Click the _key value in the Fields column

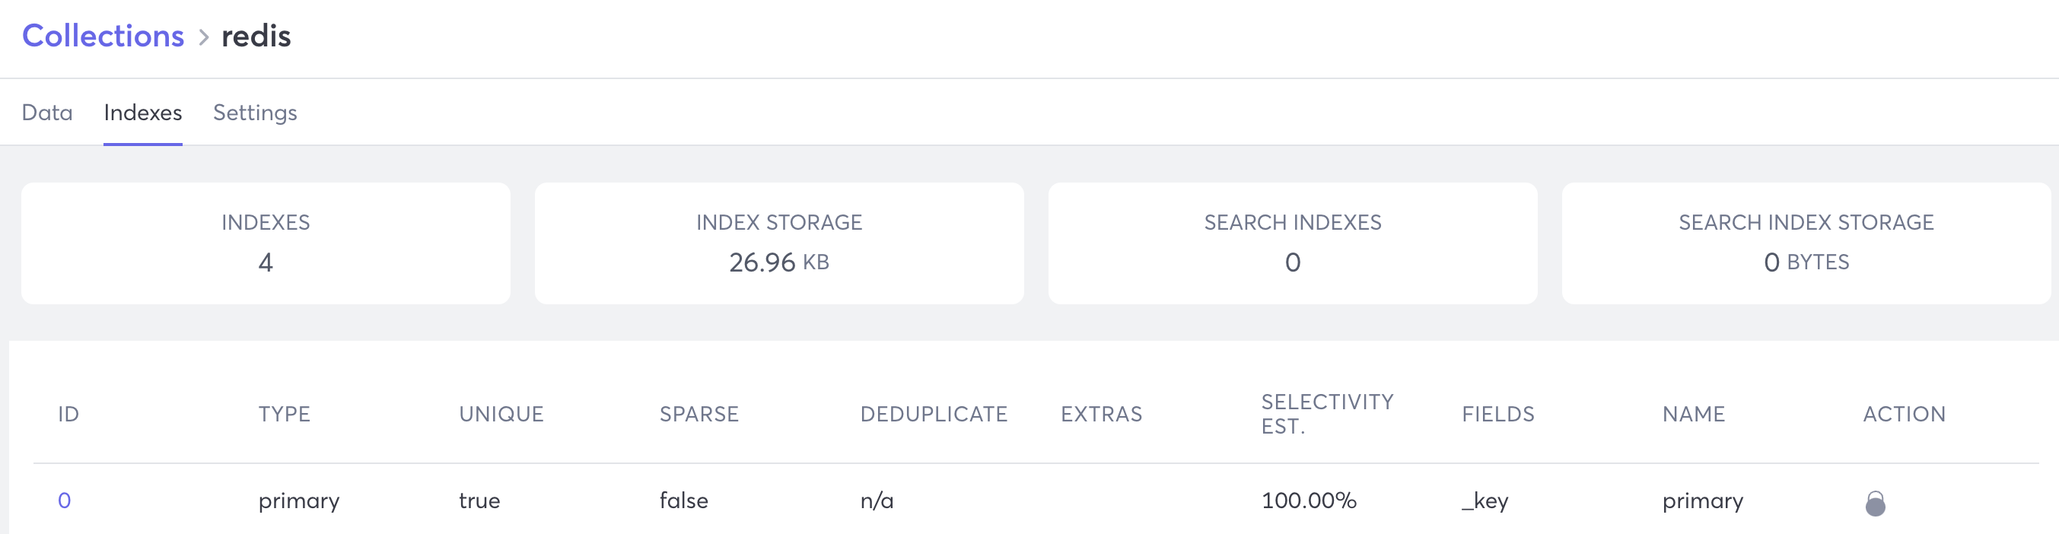(1484, 501)
